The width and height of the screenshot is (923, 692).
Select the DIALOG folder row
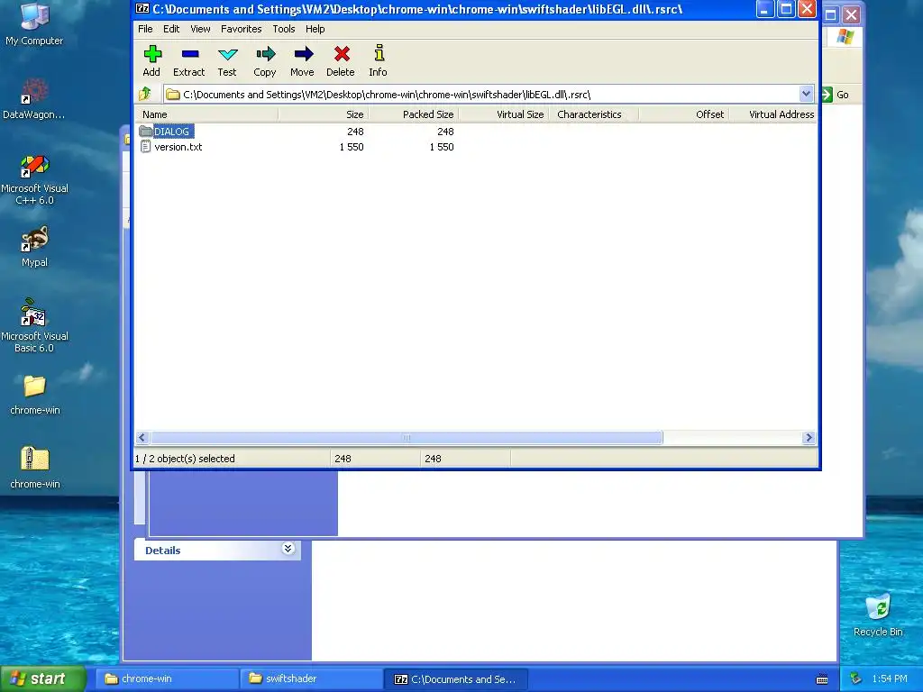tap(476, 132)
